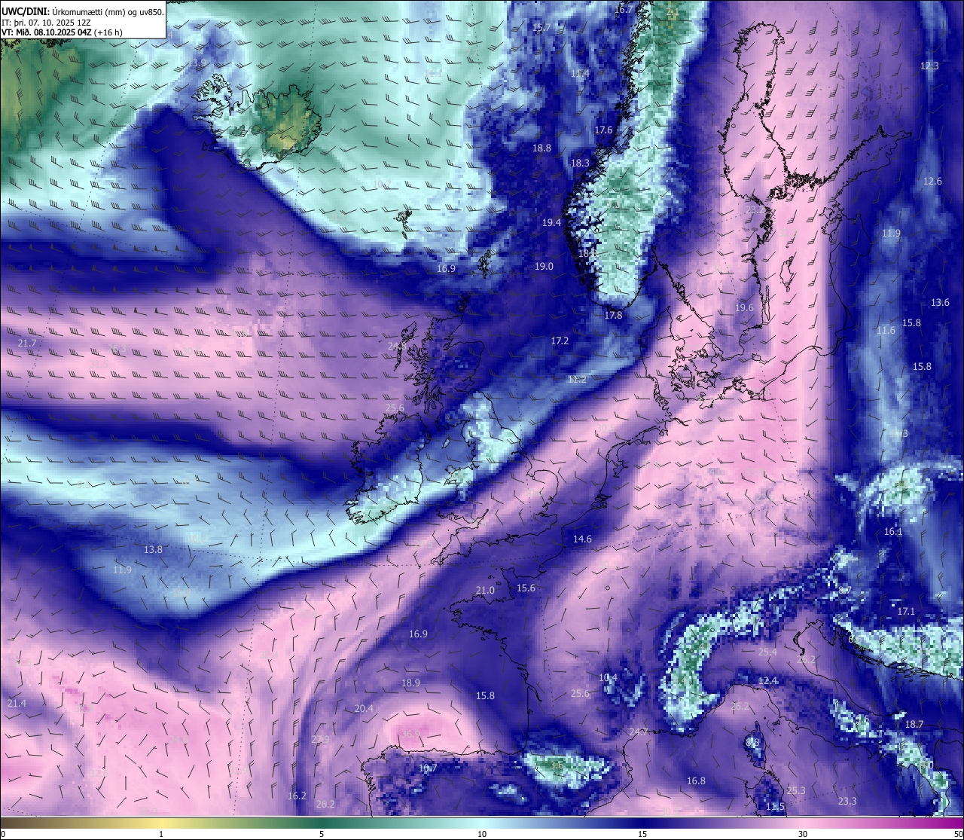964x840 pixels.
Task: Click the 13.6 value on the eastern edge
Action: pyautogui.click(x=940, y=303)
